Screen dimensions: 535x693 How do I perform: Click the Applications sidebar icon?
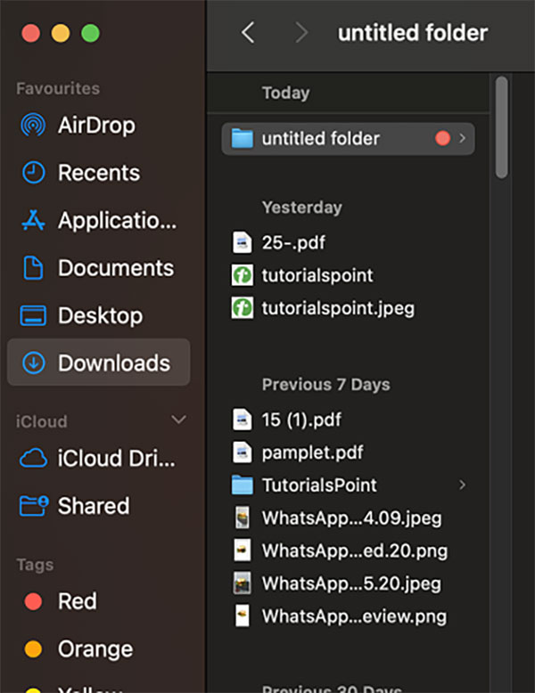[33, 220]
